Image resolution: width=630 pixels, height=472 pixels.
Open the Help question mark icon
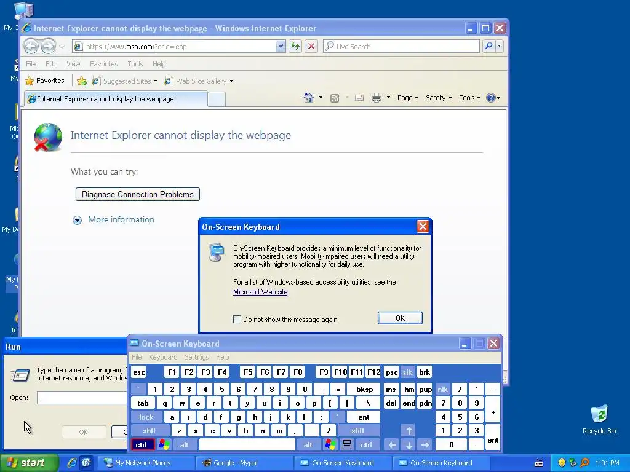[x=490, y=98]
